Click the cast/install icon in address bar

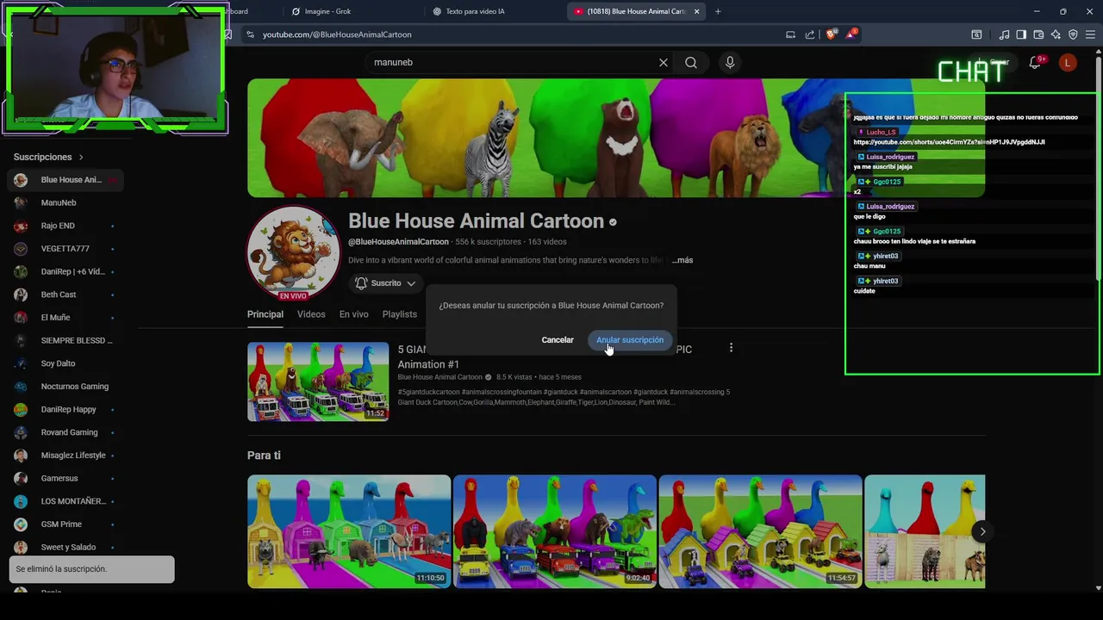pos(790,34)
